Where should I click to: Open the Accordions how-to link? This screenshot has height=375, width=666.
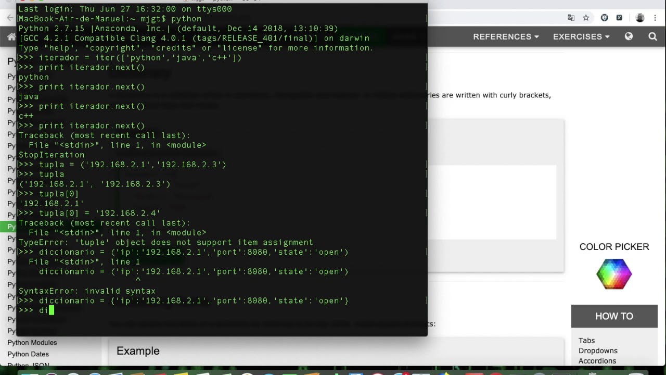click(x=597, y=361)
